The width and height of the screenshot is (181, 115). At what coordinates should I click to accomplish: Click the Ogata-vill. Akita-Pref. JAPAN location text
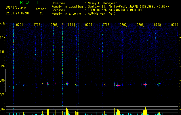pos(113,7)
